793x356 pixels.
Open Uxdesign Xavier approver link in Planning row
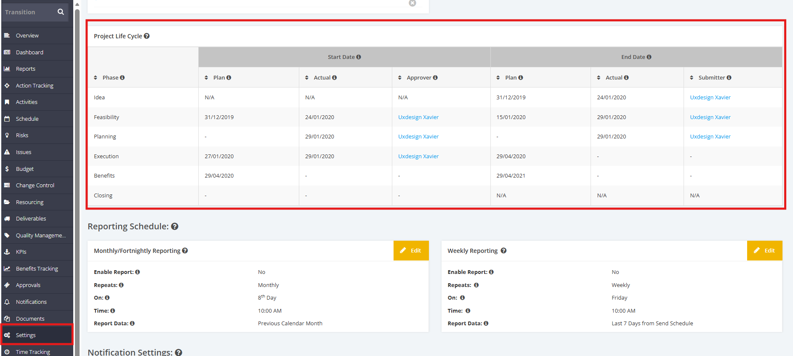(418, 137)
